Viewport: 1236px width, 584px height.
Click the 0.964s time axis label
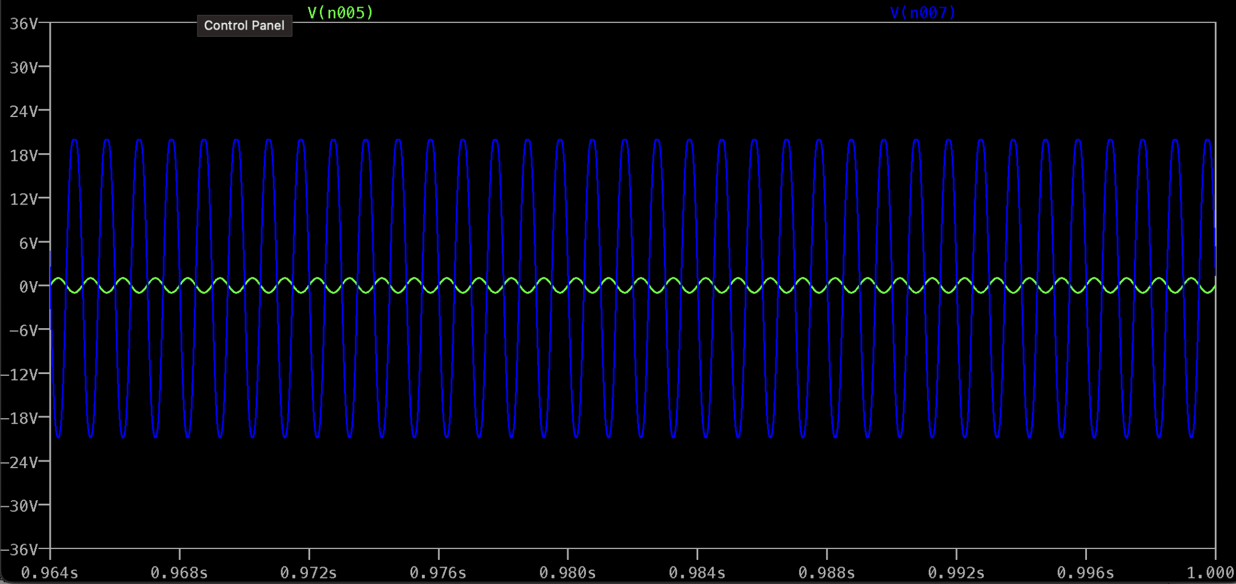[x=49, y=573]
